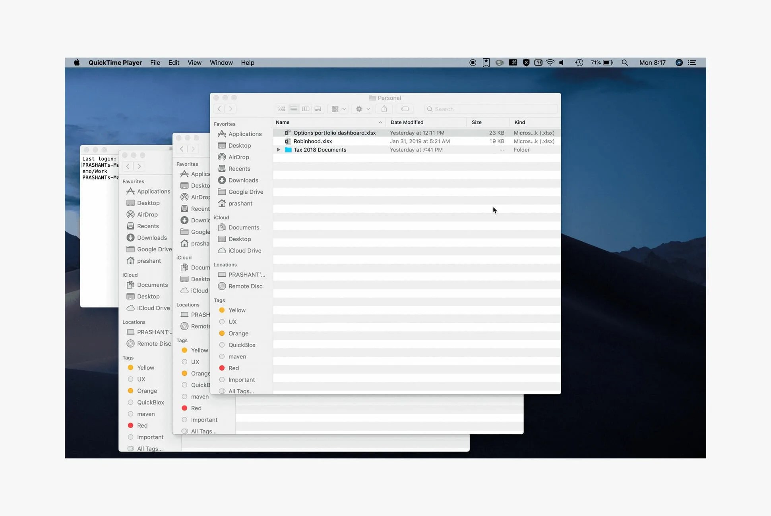This screenshot has height=516, width=771.
Task: Click the Tag icon in the toolbar
Action: tap(405, 109)
